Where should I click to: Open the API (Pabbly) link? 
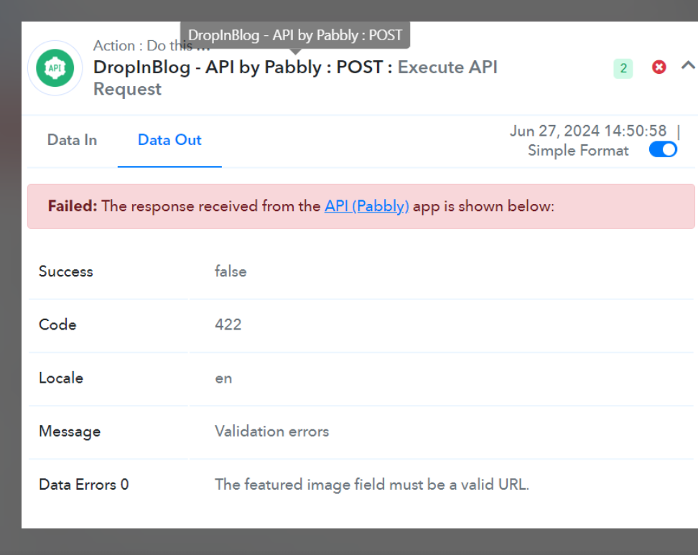pos(367,206)
